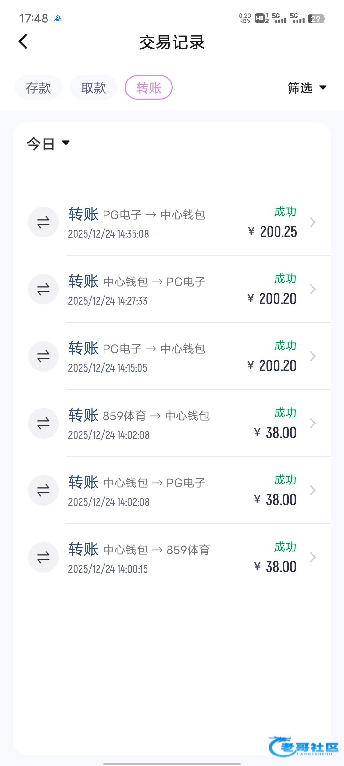
Task: Tap transfer icon for 14:27:33 transaction
Action: 43,289
